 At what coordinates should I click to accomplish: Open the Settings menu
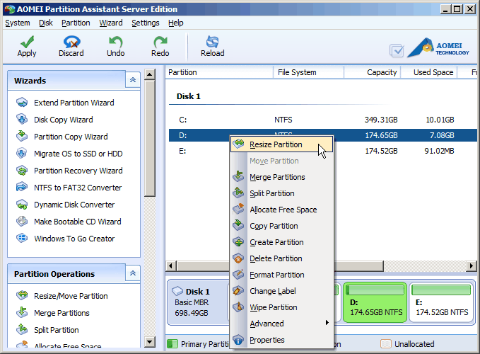(x=146, y=23)
